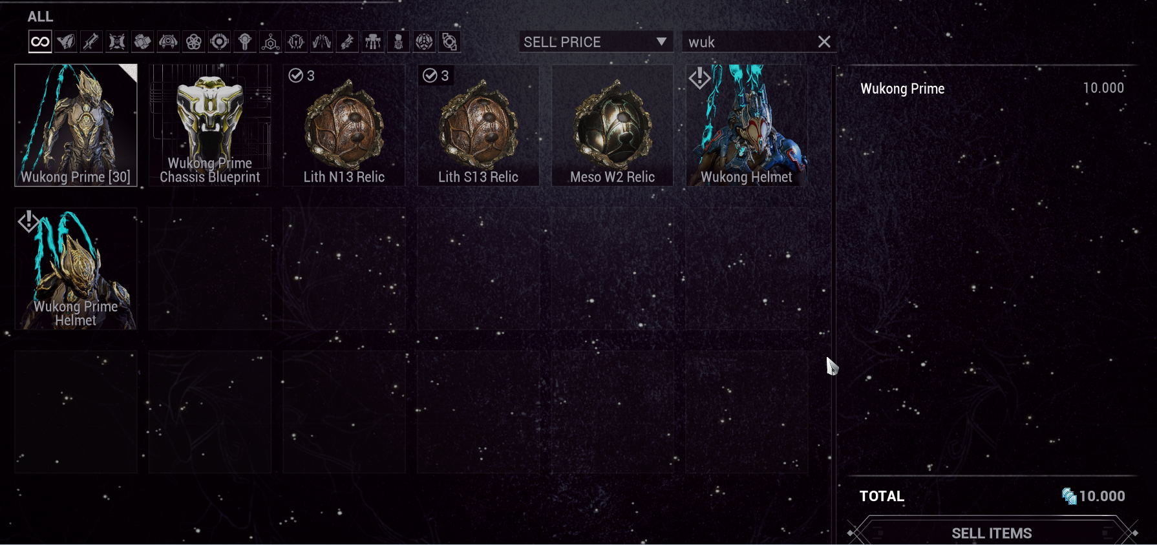This screenshot has width=1157, height=545.
Task: Select Wukong Prime Chassis Blueprint tile
Action: (x=209, y=125)
